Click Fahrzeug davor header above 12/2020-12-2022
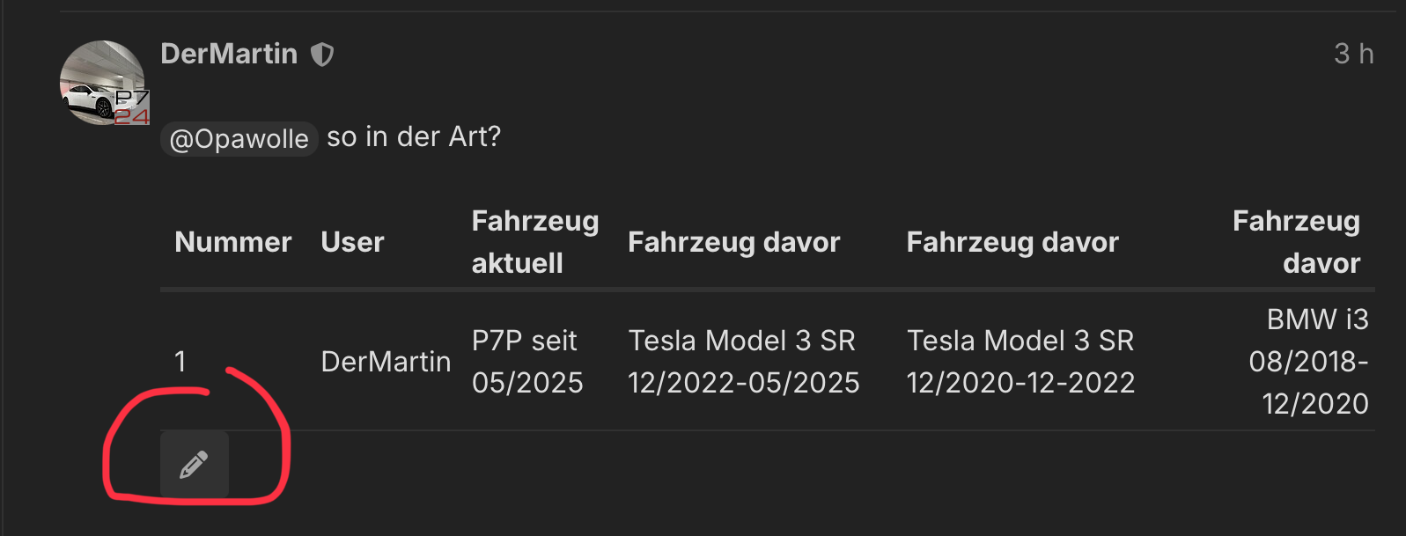Image resolution: width=1406 pixels, height=536 pixels. click(1012, 242)
